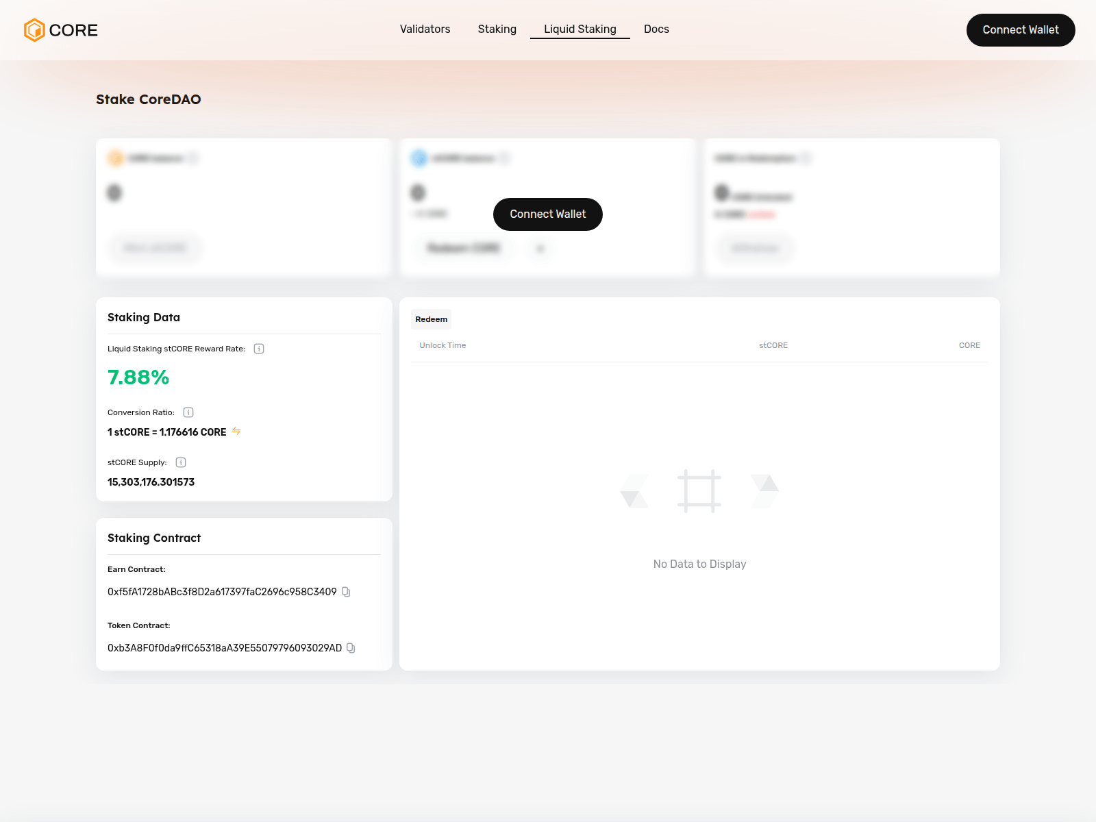Open info icon next to Conversion Ratio
Image resolution: width=1096 pixels, height=822 pixels.
pos(188,412)
